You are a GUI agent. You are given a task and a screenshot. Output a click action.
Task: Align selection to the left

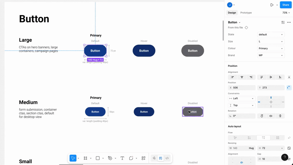(233, 77)
